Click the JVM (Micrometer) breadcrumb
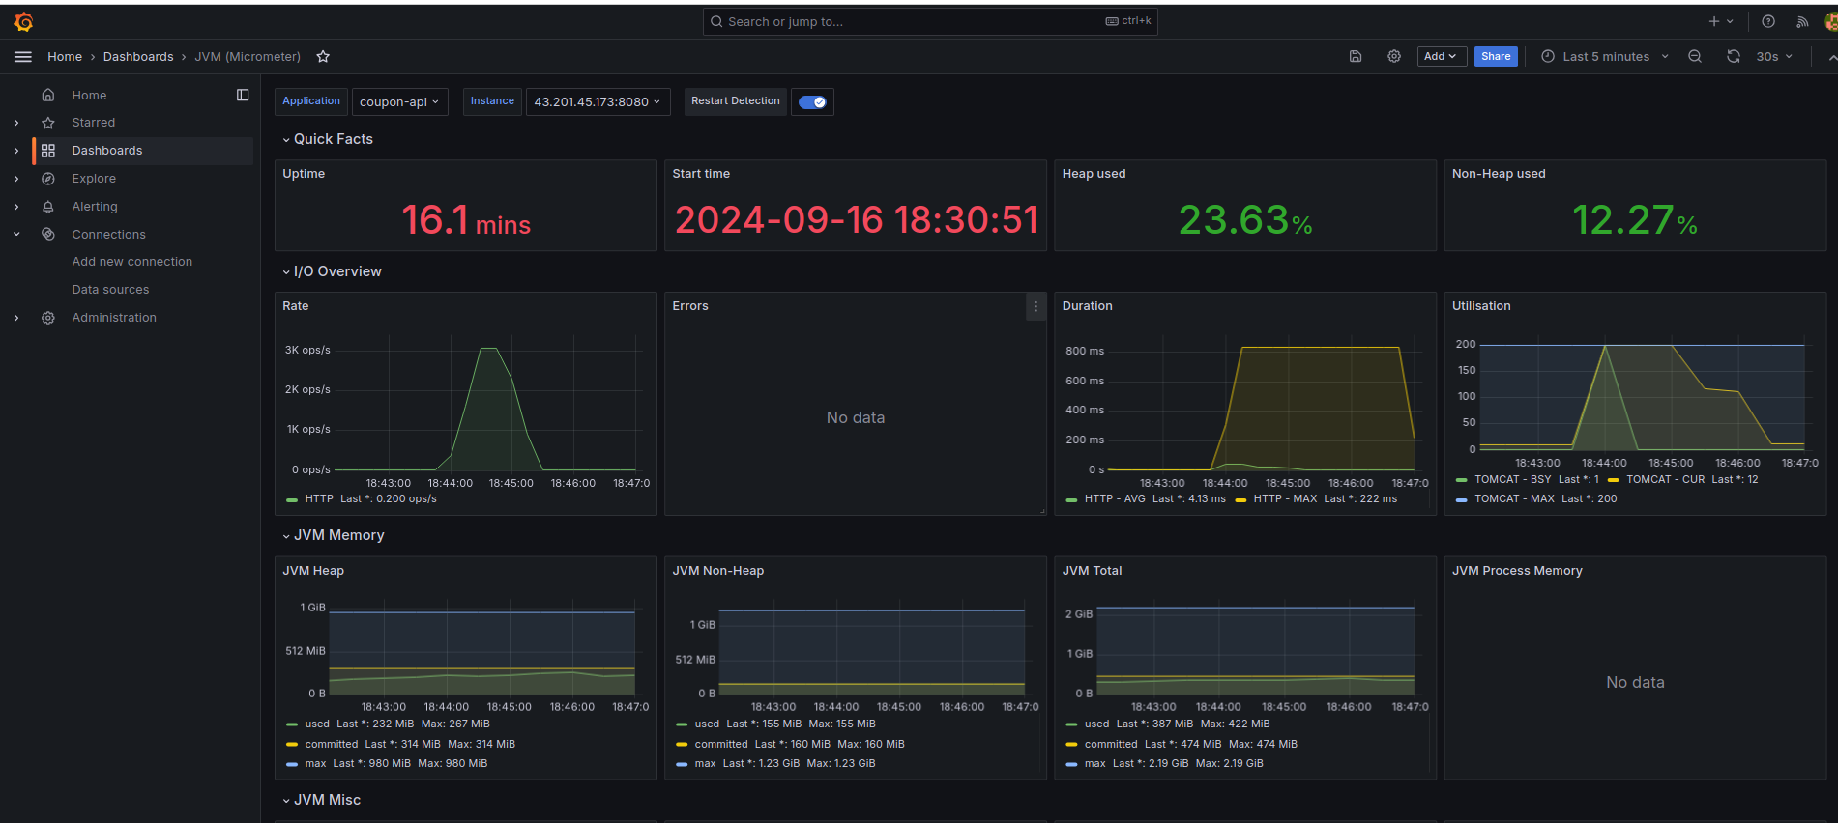Screen dimensions: 1838x823 [248, 57]
